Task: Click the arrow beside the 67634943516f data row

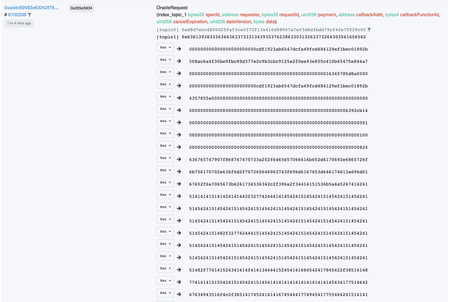Action: pyautogui.click(x=179, y=293)
